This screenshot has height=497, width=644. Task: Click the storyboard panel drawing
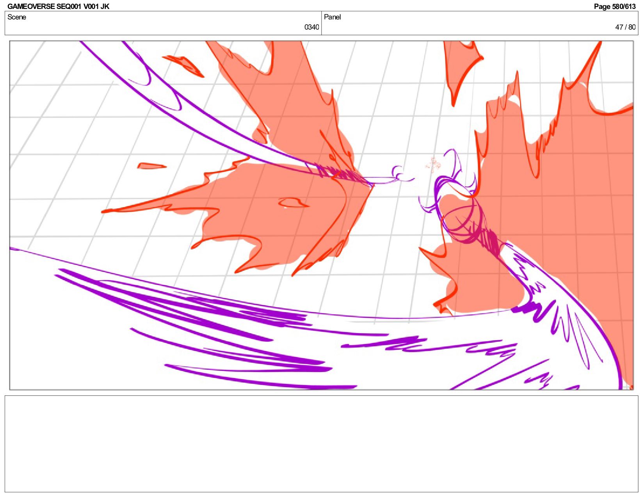tap(322, 215)
